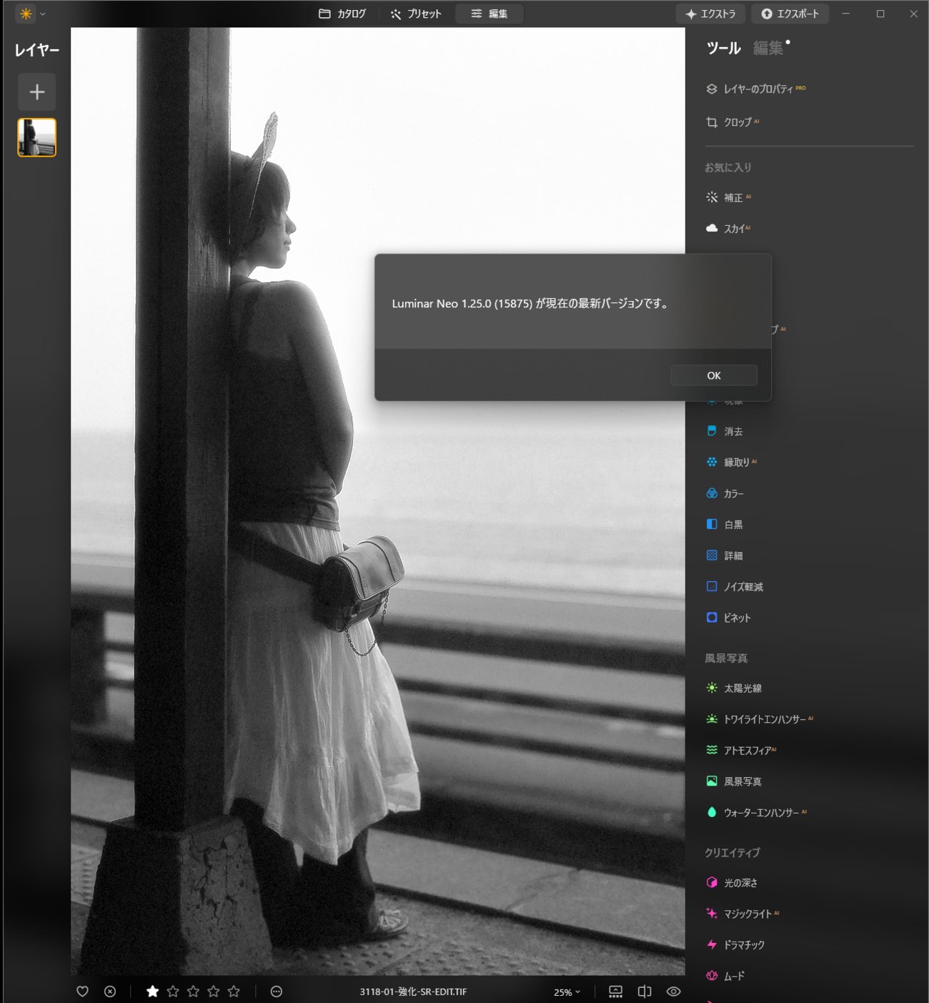Select the ノイズ軽減 tool

pyautogui.click(x=742, y=586)
